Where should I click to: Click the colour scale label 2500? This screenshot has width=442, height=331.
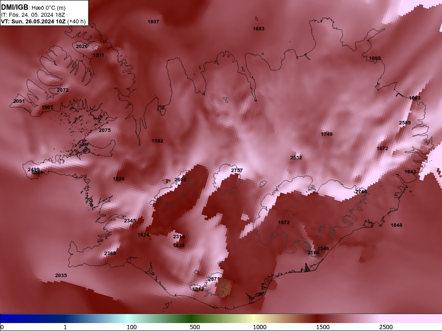click(x=386, y=327)
